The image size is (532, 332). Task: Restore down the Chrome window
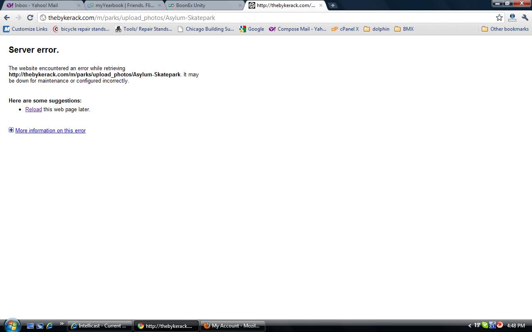[x=507, y=3]
